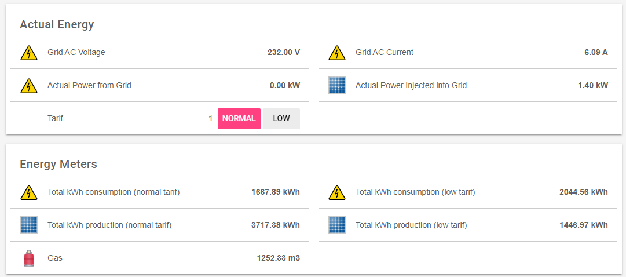The height and width of the screenshot is (277, 626).
Task: Click the 1252.33 m3 gas value
Action: [x=279, y=258]
